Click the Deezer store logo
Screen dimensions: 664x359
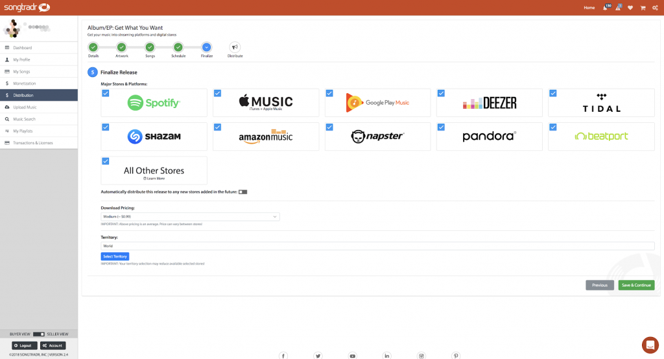[490, 103]
